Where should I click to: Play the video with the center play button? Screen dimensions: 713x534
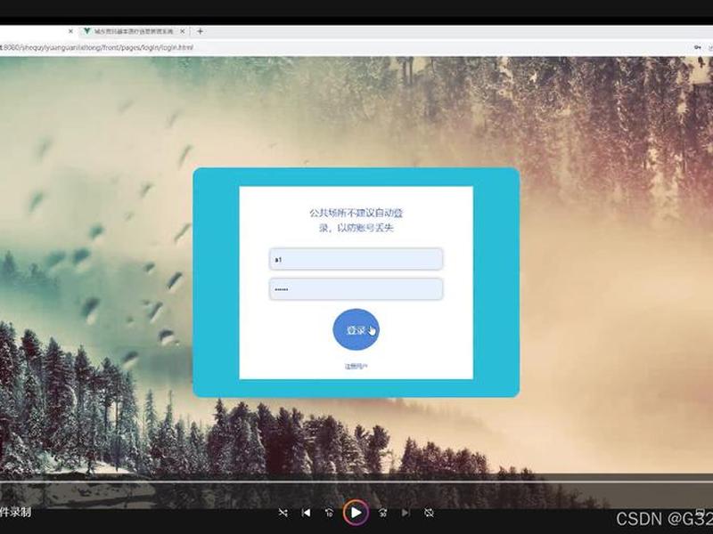356,513
